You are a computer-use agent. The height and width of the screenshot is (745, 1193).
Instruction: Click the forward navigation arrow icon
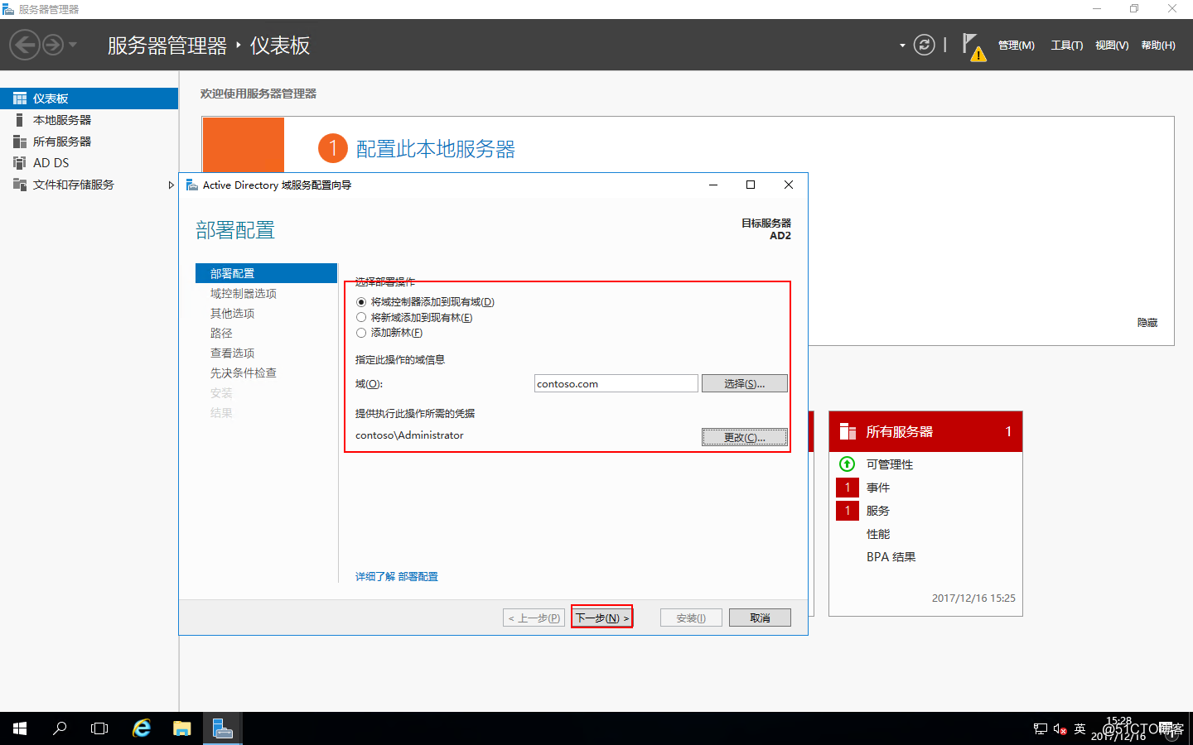(x=53, y=45)
